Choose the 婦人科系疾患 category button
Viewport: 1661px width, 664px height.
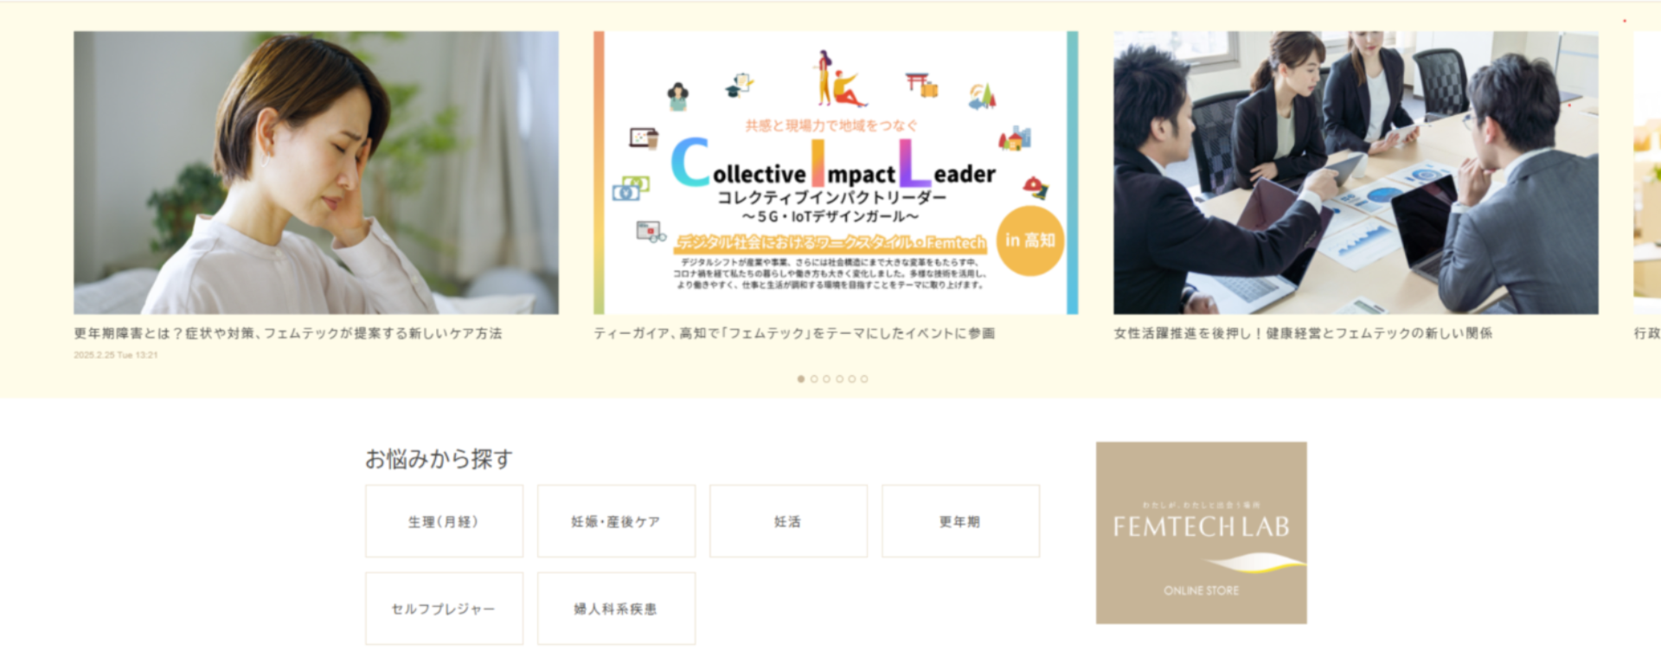click(x=616, y=609)
